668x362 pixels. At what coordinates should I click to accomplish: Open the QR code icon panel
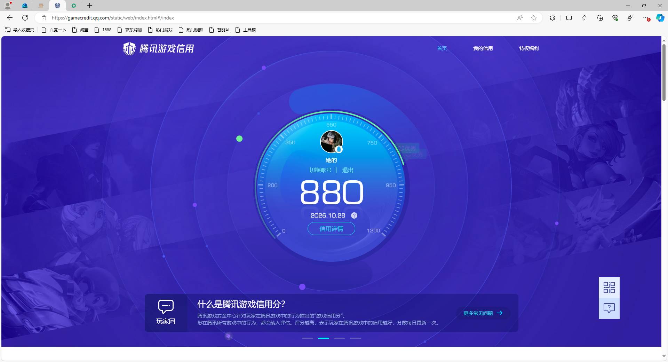[x=609, y=288]
